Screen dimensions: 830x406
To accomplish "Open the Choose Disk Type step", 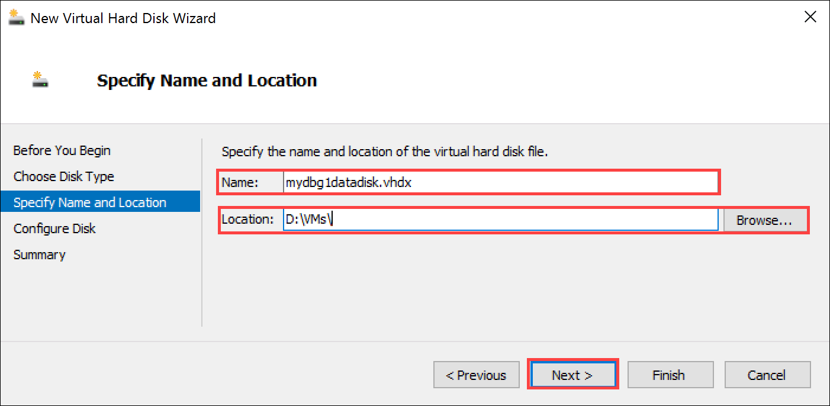I will click(63, 176).
